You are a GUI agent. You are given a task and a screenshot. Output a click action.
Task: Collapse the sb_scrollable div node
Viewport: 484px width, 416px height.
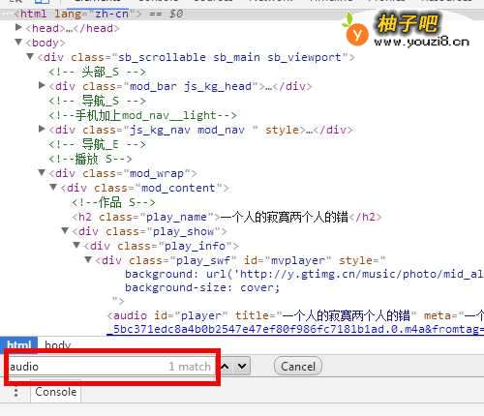[30, 57]
